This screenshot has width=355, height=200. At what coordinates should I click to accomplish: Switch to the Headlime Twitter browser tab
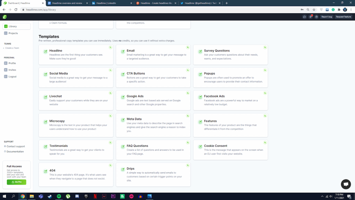[200, 3]
